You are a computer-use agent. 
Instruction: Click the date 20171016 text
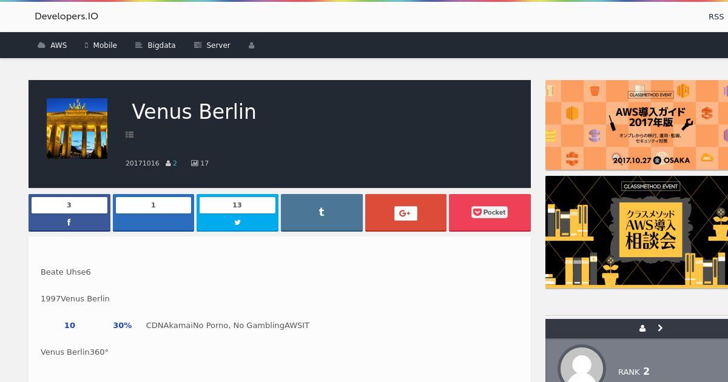tap(143, 164)
